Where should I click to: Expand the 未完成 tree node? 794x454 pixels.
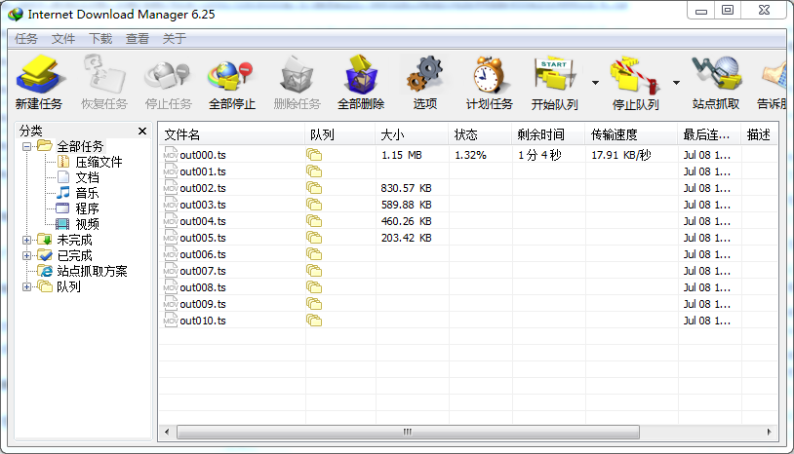27,240
